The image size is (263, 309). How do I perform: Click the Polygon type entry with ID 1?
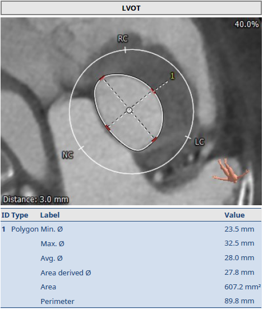click(x=25, y=229)
